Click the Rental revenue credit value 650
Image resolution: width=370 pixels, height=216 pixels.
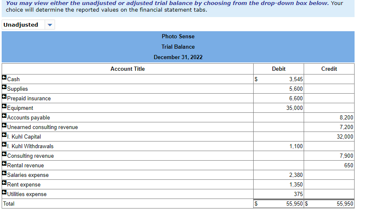(349, 166)
